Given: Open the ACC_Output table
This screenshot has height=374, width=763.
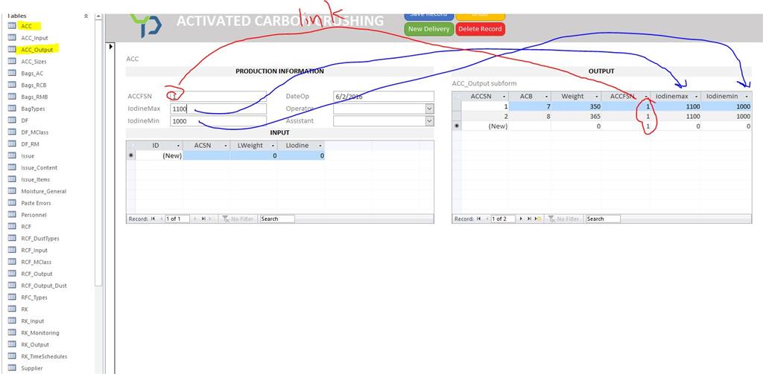Looking at the screenshot, I should click(37, 50).
